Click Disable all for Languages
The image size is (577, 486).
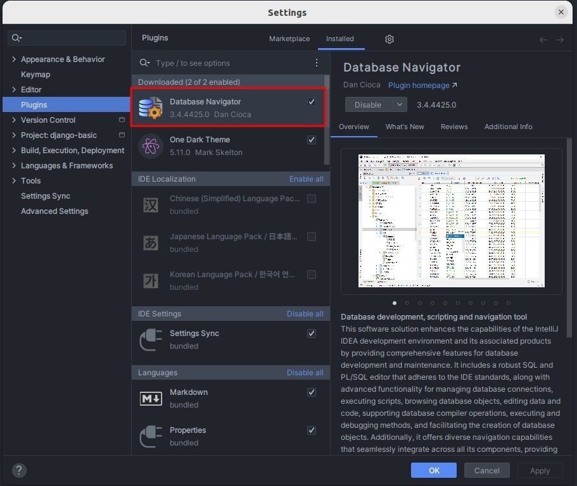(305, 372)
